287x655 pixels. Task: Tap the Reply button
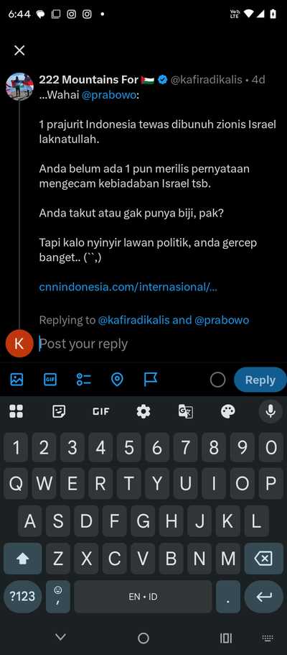[260, 380]
